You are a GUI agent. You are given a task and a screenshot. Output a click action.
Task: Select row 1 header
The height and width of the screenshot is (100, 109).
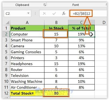coord(6,28)
